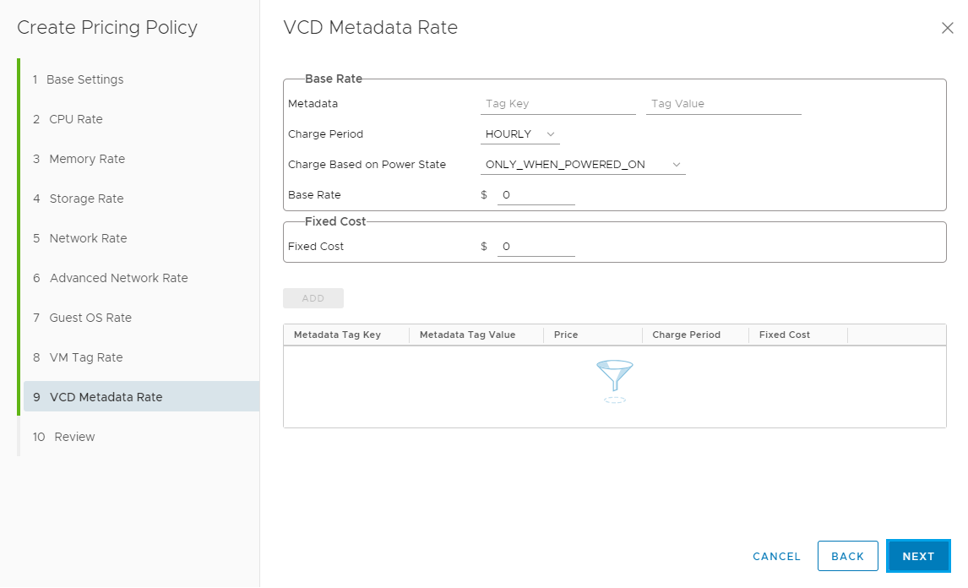Image resolution: width=968 pixels, height=588 pixels.
Task: Switch to Storage Rate step
Action: (x=86, y=199)
